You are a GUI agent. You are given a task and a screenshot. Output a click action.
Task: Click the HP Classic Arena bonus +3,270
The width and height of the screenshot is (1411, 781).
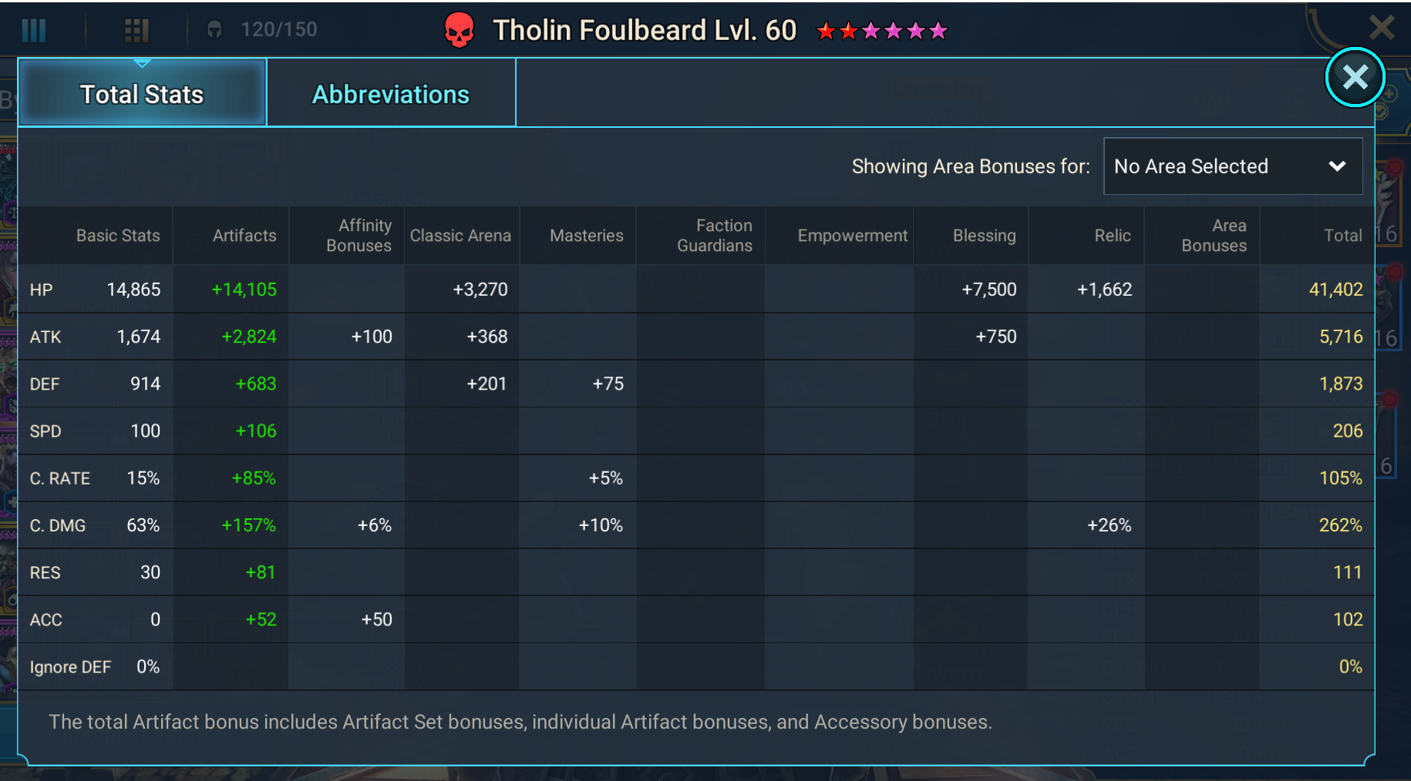click(x=480, y=290)
